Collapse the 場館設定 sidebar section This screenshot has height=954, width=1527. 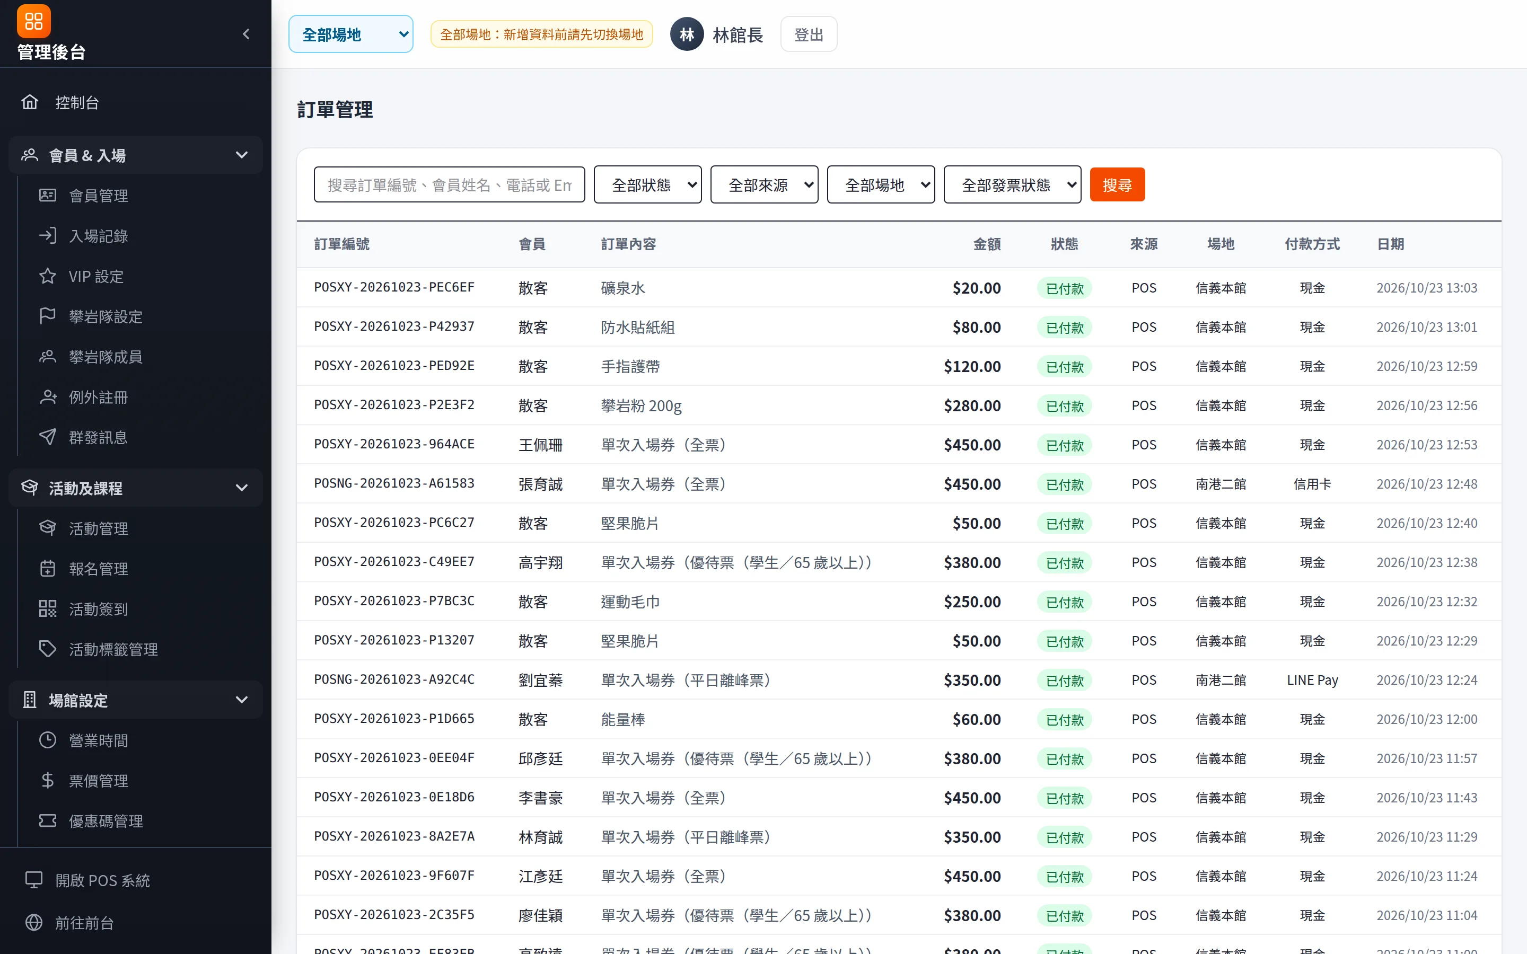click(136, 700)
